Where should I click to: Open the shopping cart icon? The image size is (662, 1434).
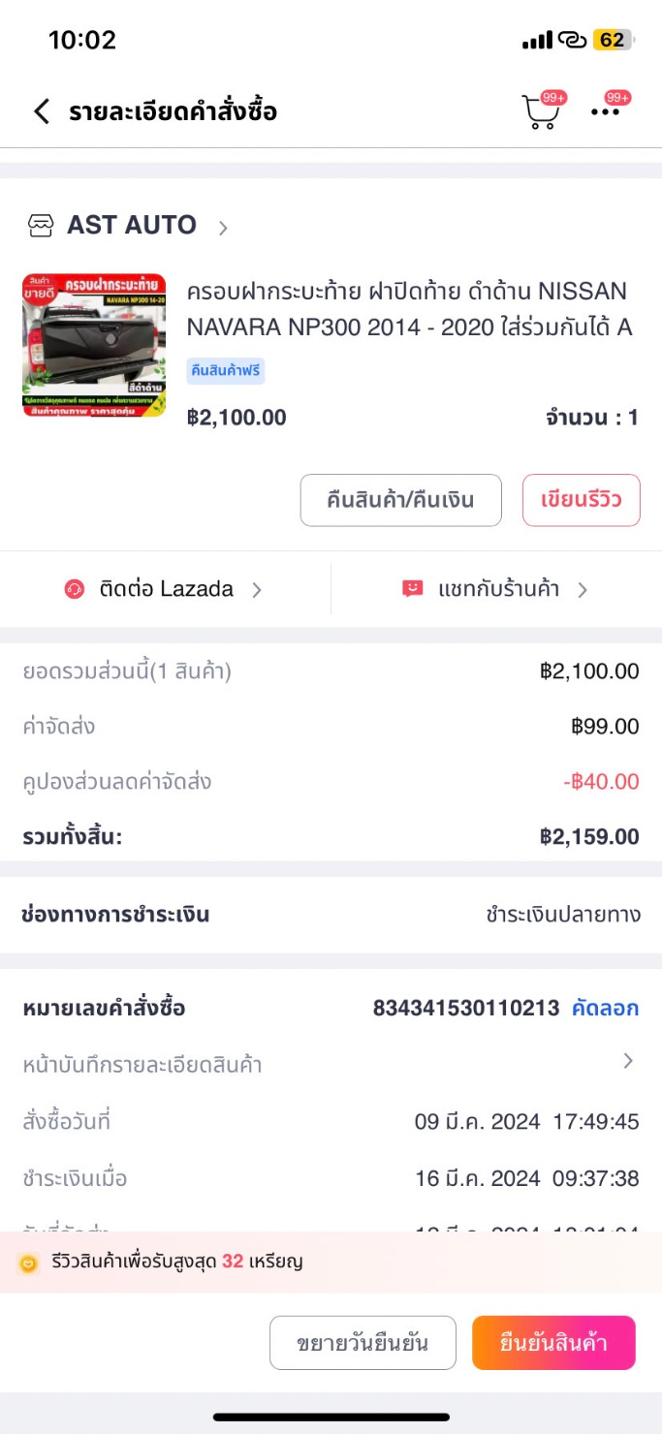tap(541, 112)
